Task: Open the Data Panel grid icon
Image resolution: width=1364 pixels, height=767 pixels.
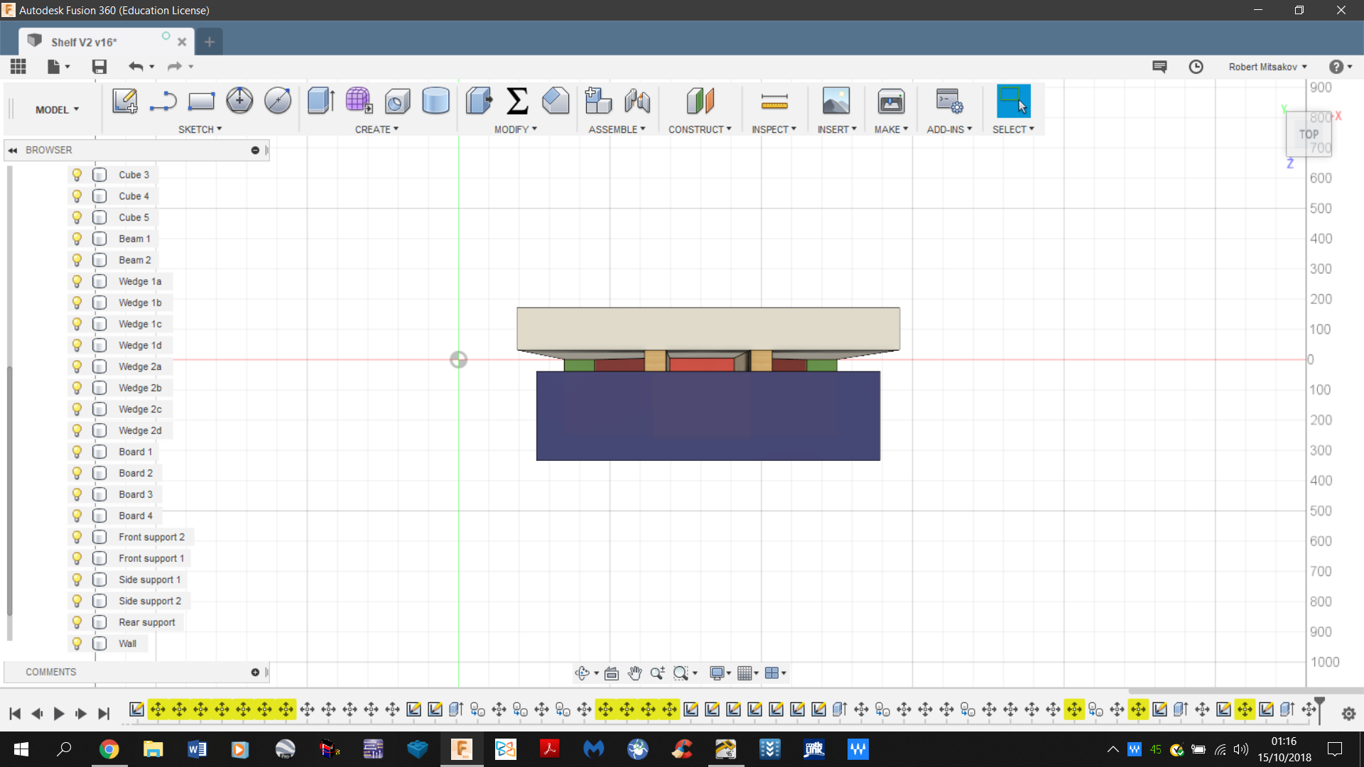Action: (x=18, y=66)
